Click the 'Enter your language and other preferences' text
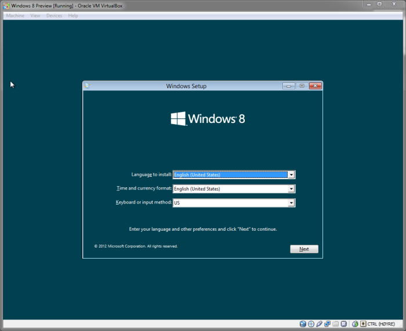This screenshot has width=406, height=331. pos(203,229)
